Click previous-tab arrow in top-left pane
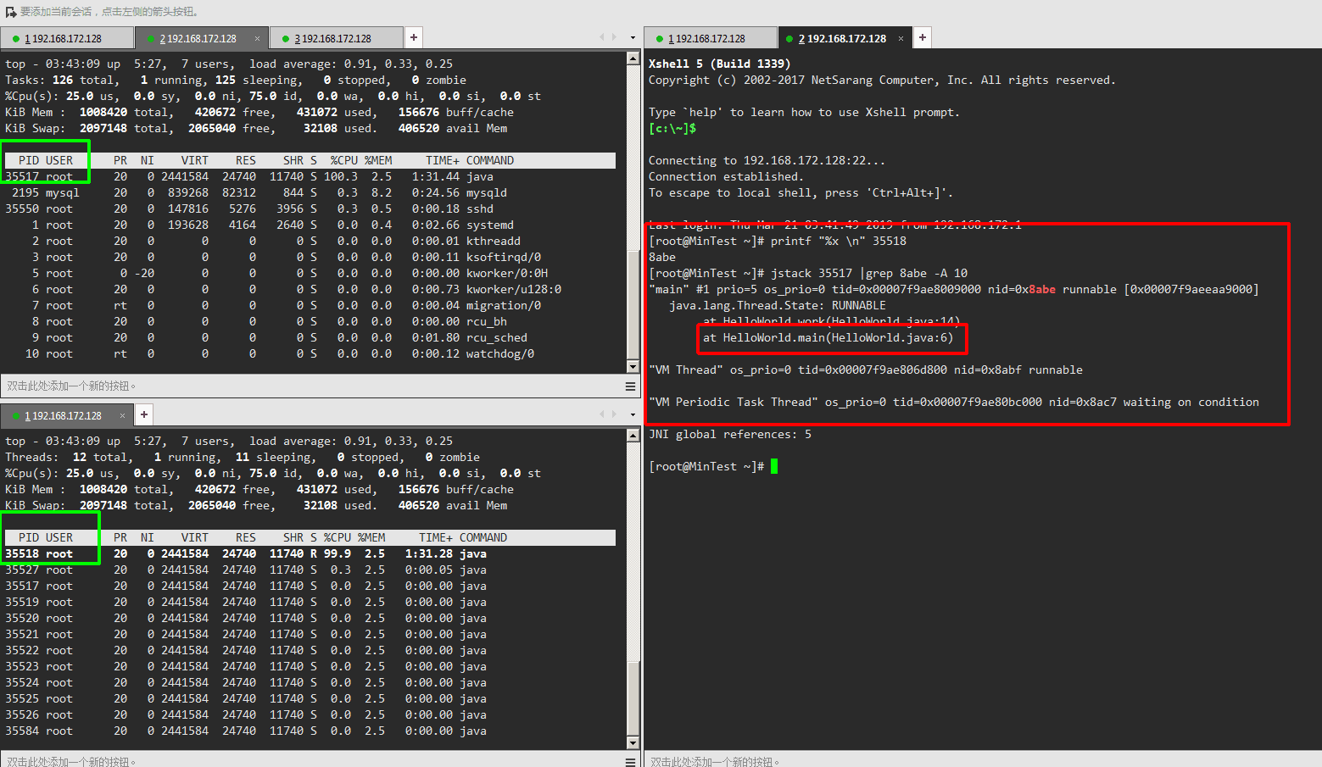This screenshot has width=1322, height=767. [x=602, y=37]
